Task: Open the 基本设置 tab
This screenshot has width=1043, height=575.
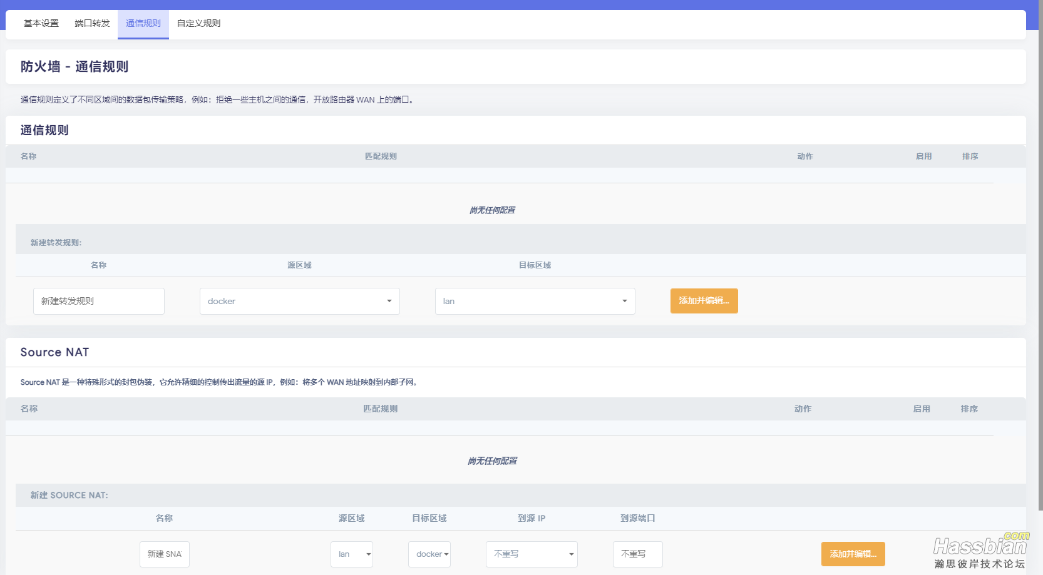Action: point(41,23)
